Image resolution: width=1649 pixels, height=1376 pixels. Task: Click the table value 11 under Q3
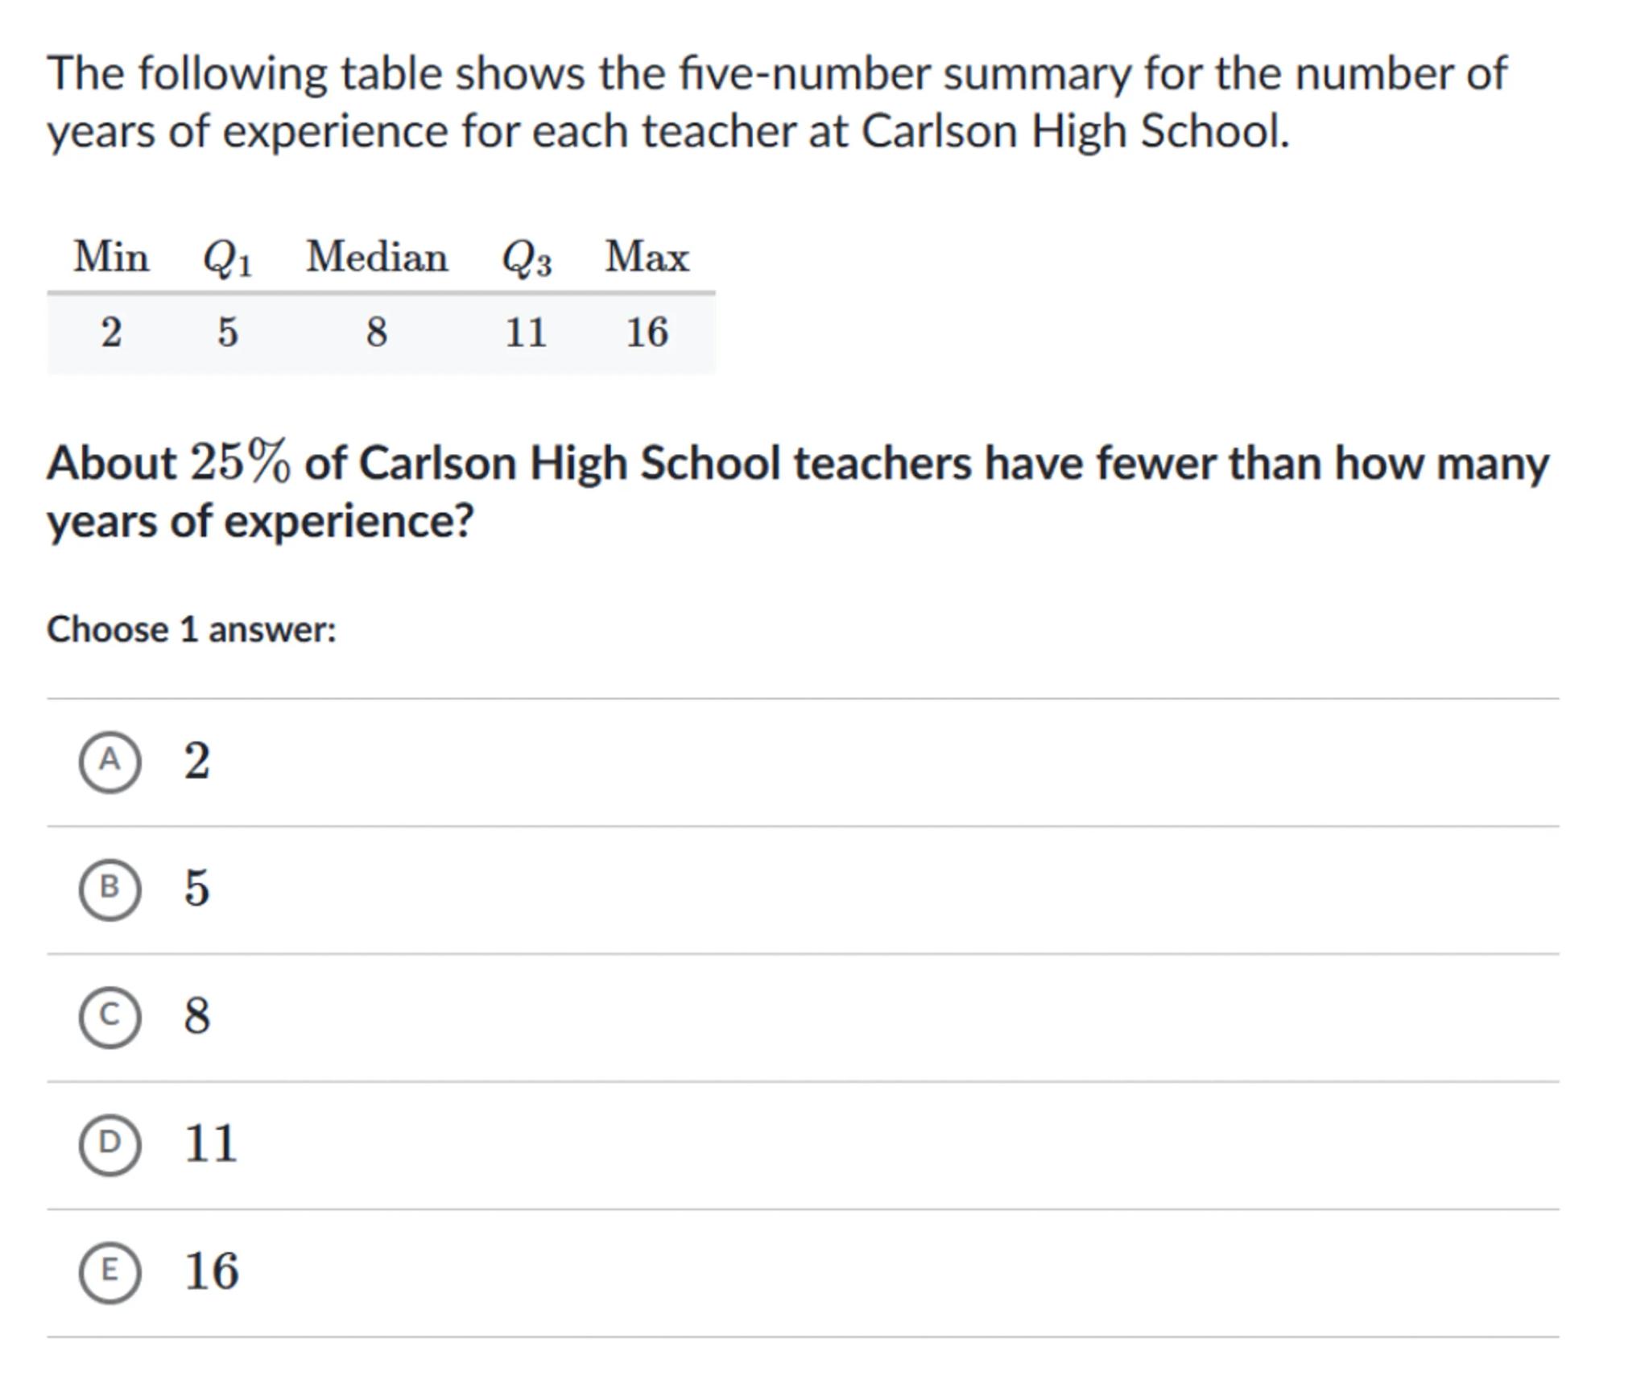tap(527, 333)
